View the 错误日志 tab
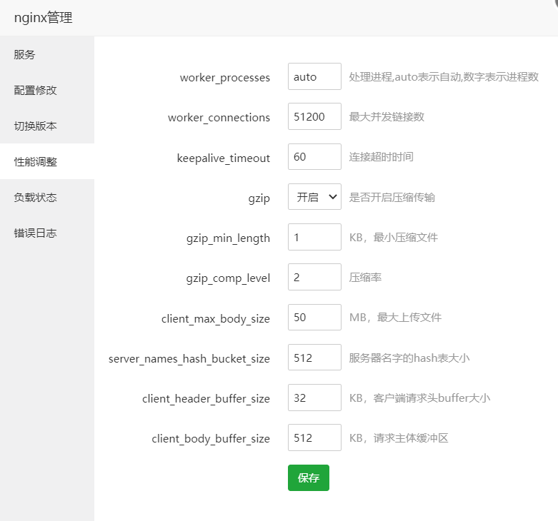 [x=47, y=233]
